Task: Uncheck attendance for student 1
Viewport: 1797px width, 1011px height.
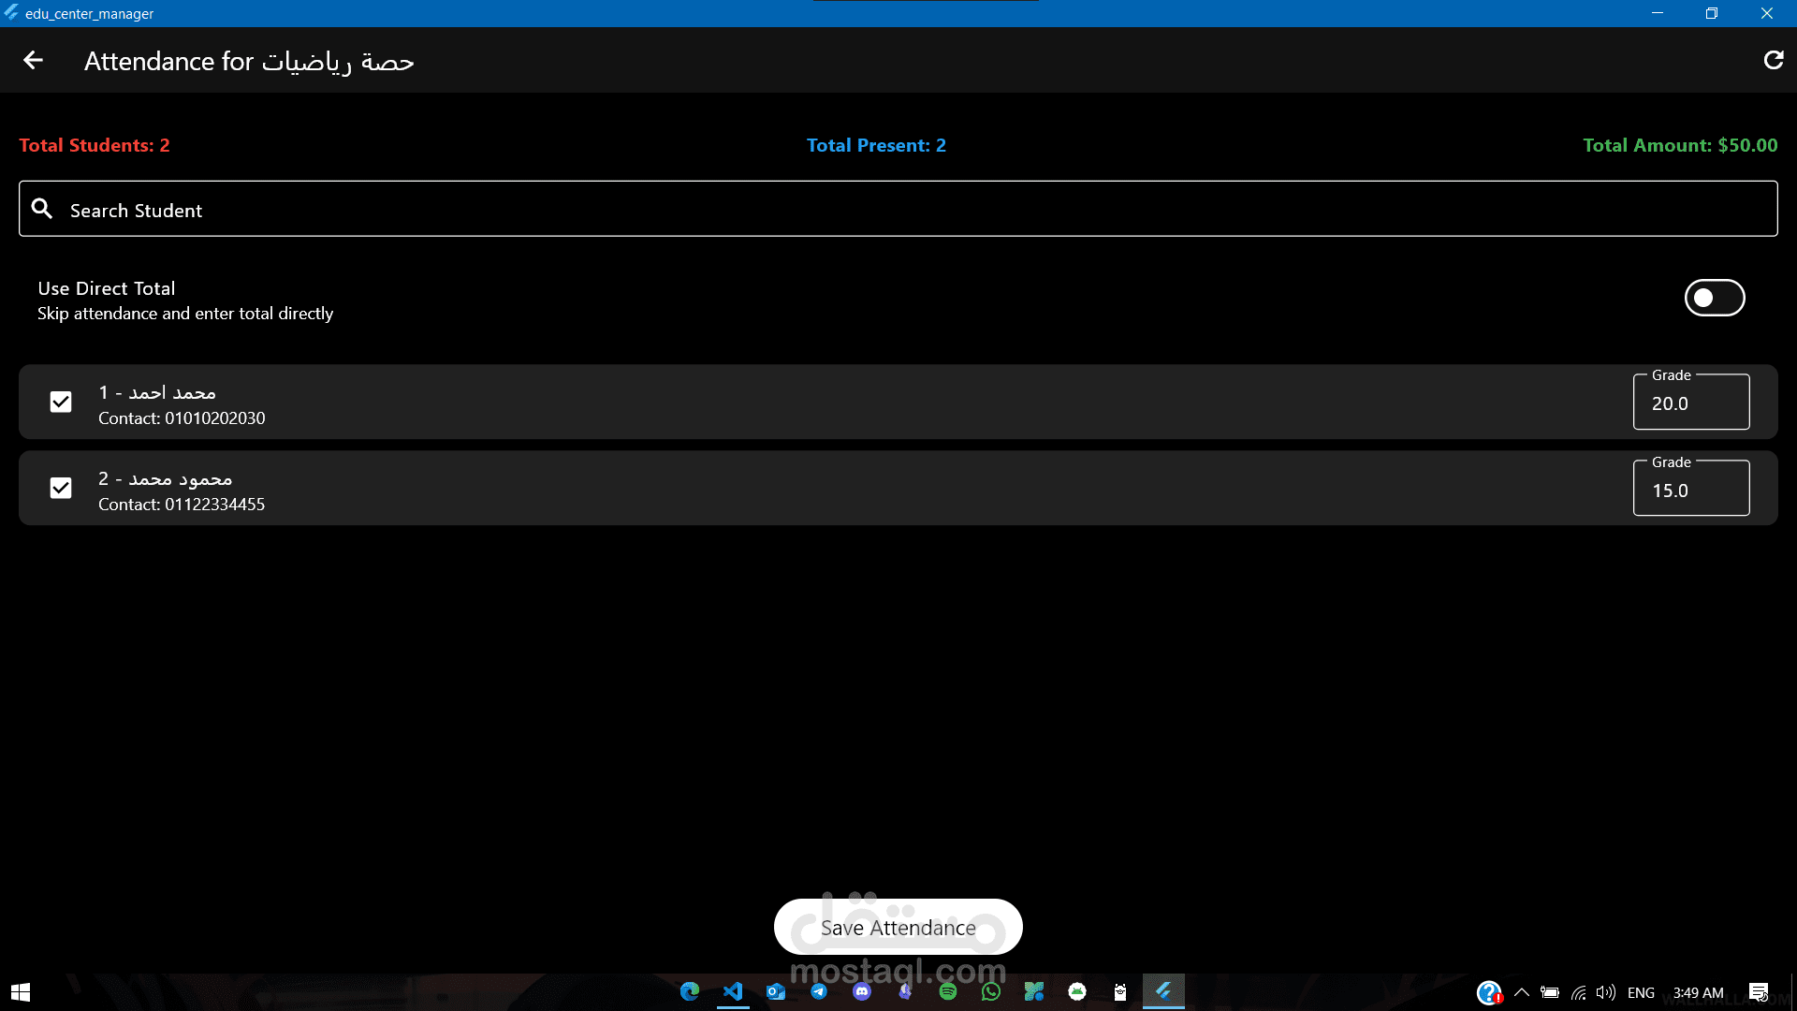Action: click(x=61, y=403)
